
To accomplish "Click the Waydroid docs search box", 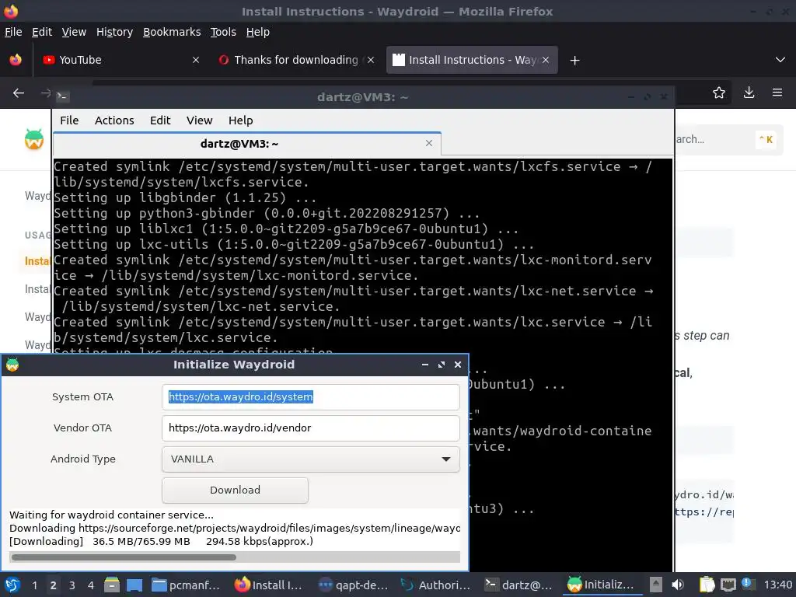I will pos(728,140).
